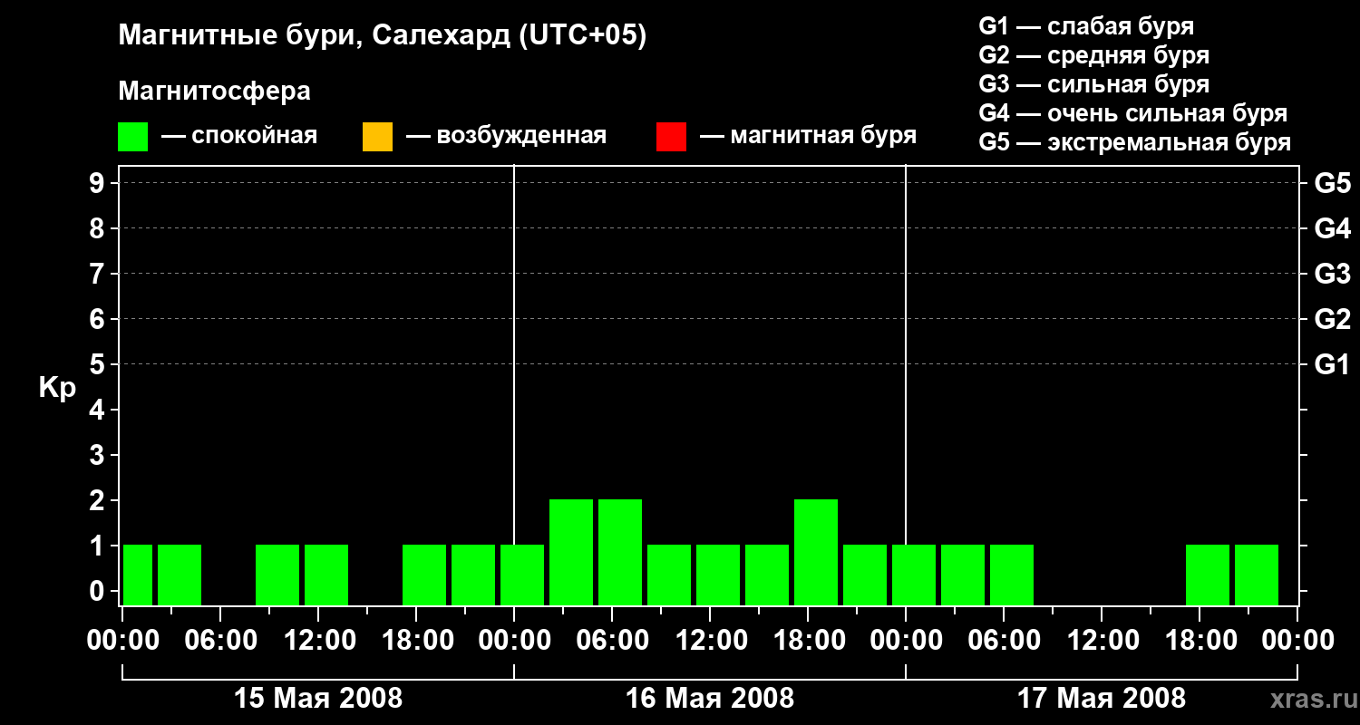Click the Kp 2 bar above 06:00 on 16 Мая

pos(620,552)
